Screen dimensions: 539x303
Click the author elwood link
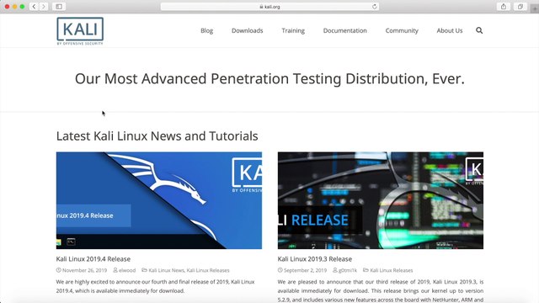(x=127, y=270)
